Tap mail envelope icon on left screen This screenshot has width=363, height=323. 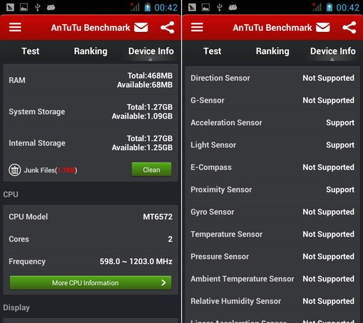point(141,27)
